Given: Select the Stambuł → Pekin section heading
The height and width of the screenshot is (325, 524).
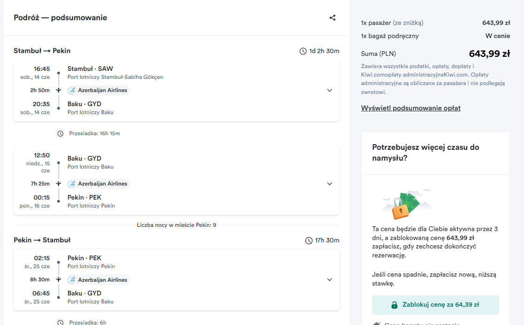Looking at the screenshot, I should (x=42, y=51).
